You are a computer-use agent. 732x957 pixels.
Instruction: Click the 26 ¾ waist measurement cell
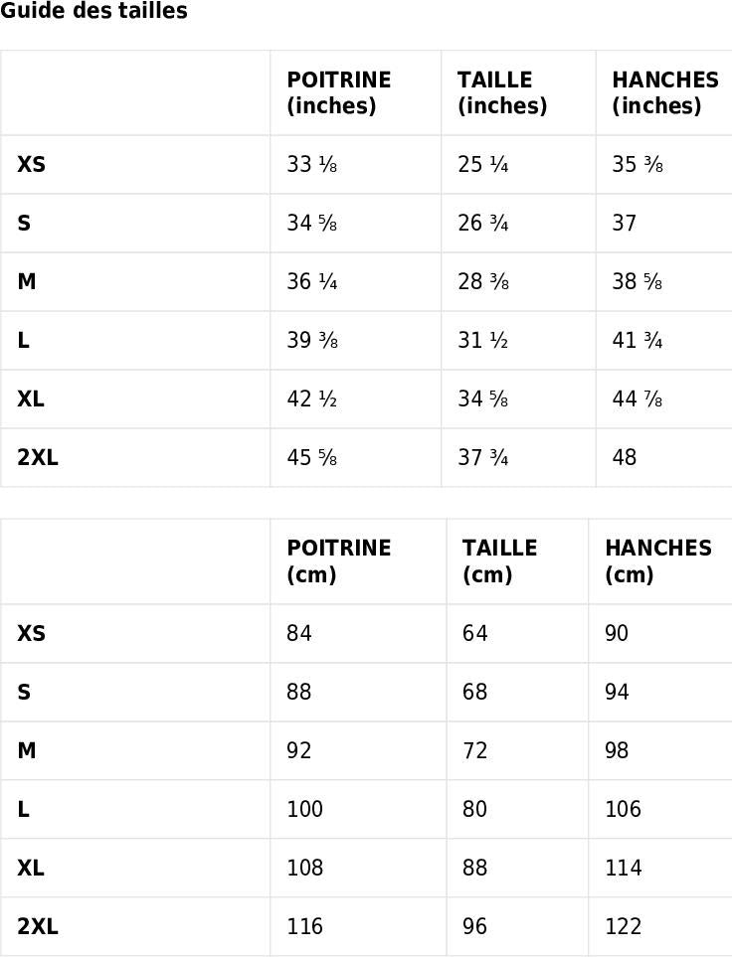(x=483, y=224)
